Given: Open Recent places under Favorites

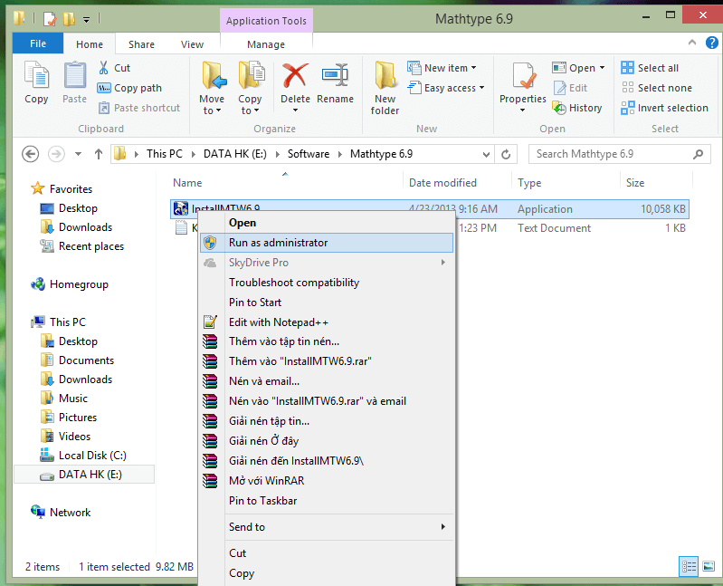Looking at the screenshot, I should [x=83, y=246].
